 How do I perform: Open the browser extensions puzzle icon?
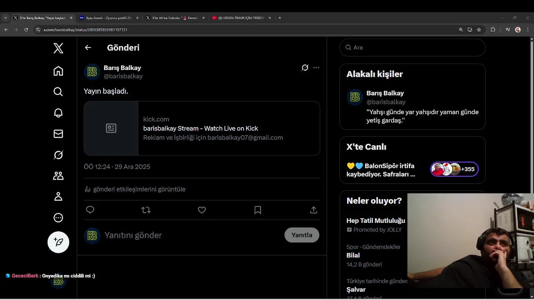pyautogui.click(x=493, y=30)
